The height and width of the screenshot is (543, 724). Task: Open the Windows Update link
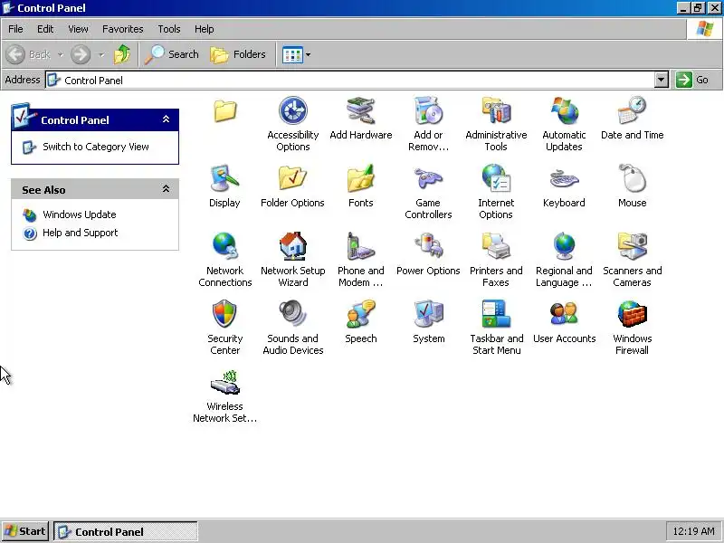[80, 214]
